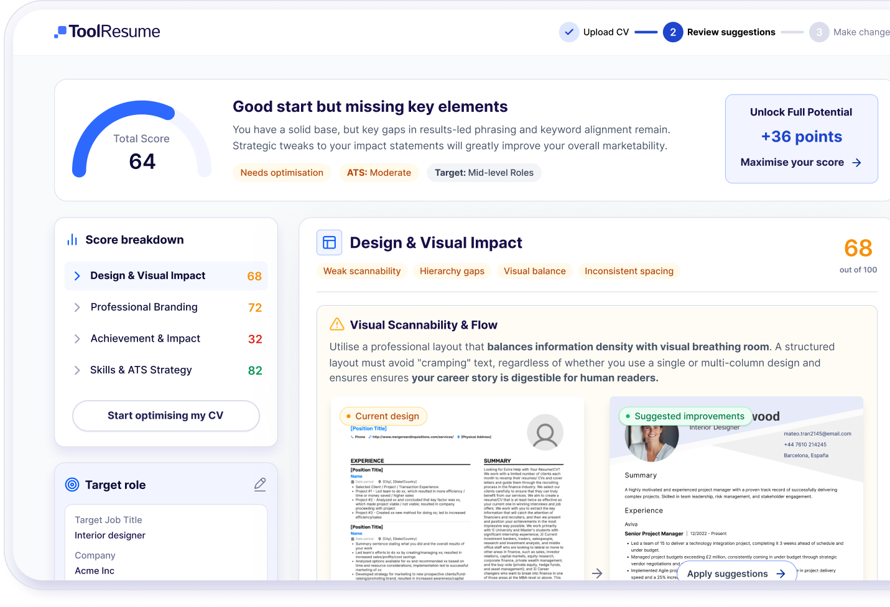Expand the Professional Branding score row
The width and height of the screenshot is (890, 607).
[x=166, y=308]
